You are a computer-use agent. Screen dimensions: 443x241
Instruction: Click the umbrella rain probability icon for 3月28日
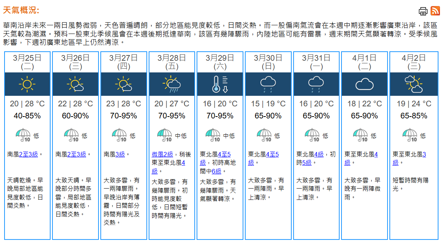165,135
